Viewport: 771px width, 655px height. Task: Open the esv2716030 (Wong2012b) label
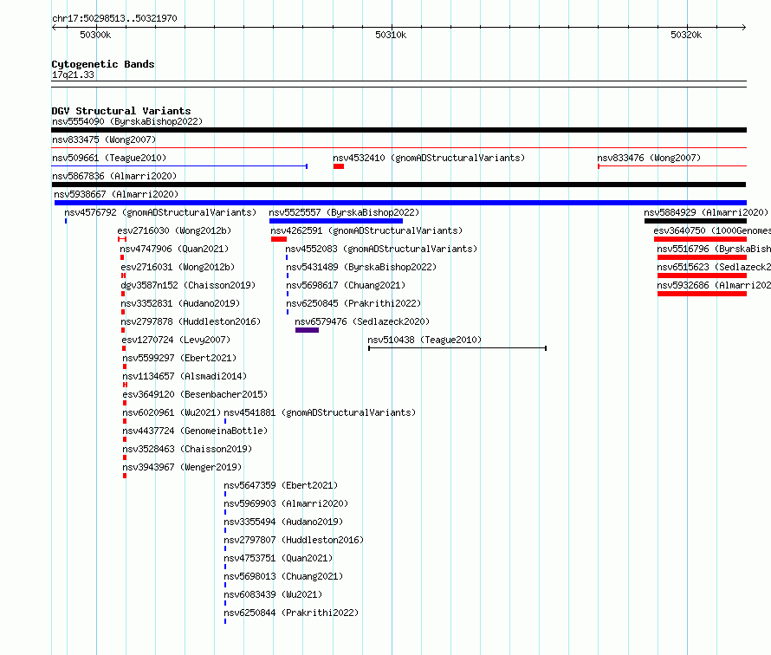(174, 230)
